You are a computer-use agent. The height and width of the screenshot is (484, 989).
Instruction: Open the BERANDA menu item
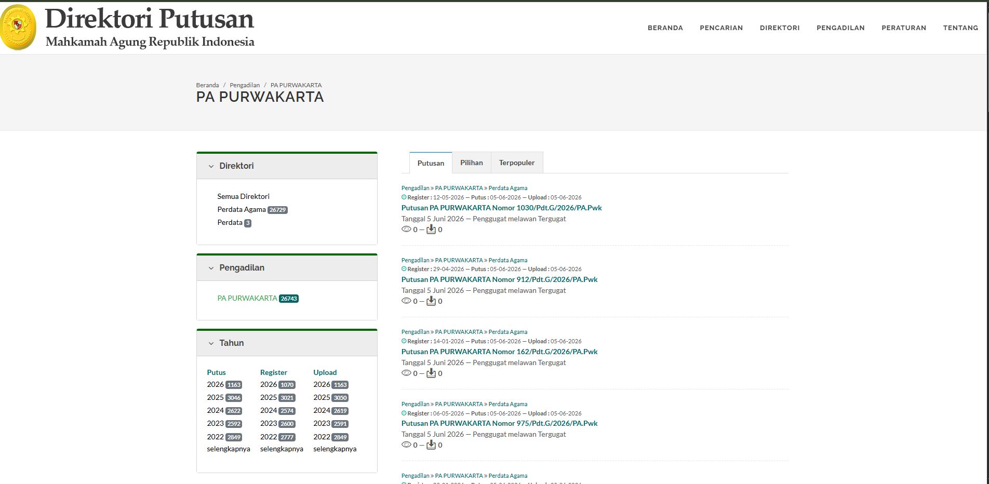coord(665,28)
